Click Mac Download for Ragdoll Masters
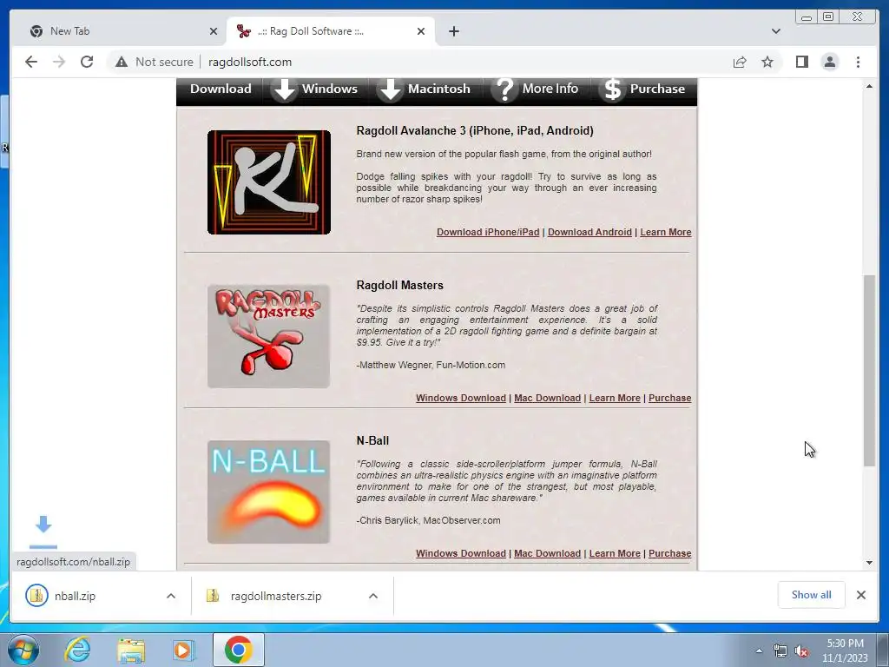 (x=547, y=398)
